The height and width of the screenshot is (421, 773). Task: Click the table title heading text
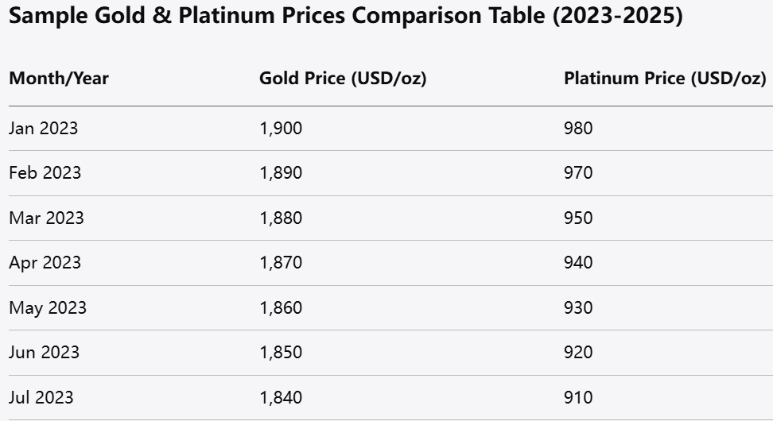pyautogui.click(x=346, y=17)
